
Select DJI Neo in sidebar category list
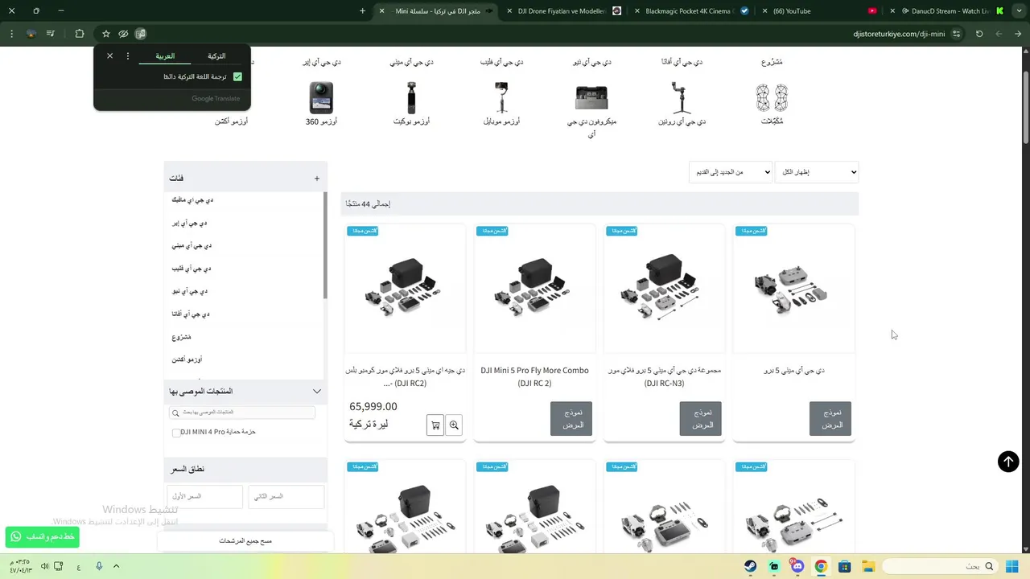pyautogui.click(x=190, y=291)
